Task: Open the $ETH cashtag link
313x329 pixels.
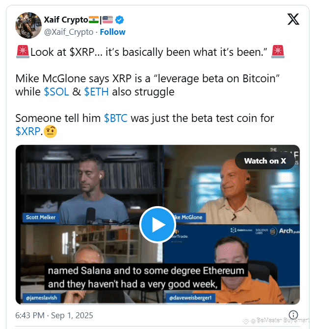Action: tap(97, 92)
